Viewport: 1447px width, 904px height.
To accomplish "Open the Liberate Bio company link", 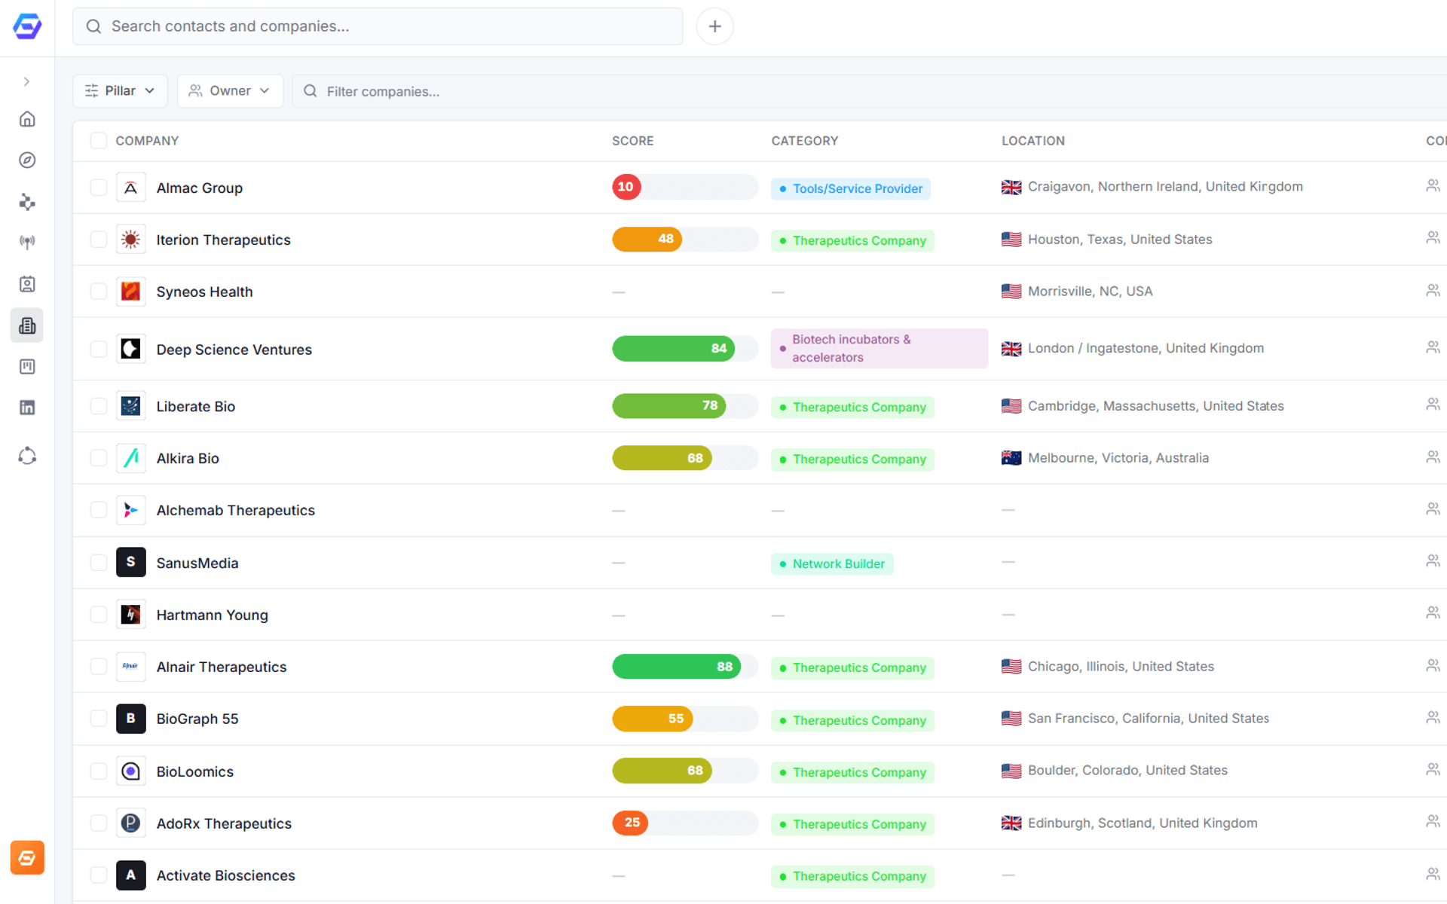I will (x=196, y=406).
